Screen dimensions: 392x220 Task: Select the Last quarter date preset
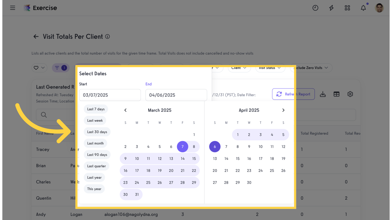tap(96, 166)
